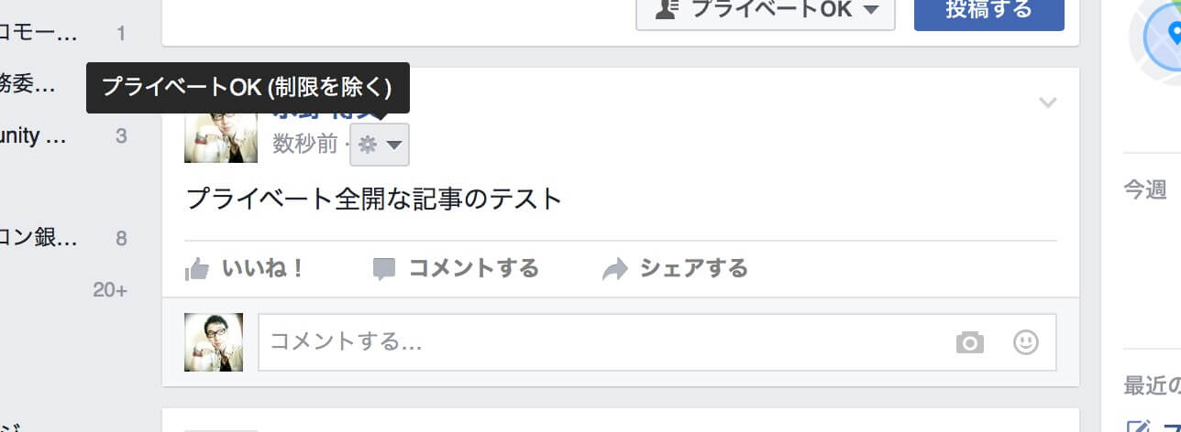1181x432 pixels.
Task: Click the 20+ sidebar counter item
Action: [x=110, y=290]
